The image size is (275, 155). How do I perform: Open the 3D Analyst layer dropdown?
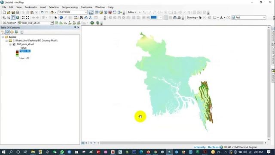[52, 23]
